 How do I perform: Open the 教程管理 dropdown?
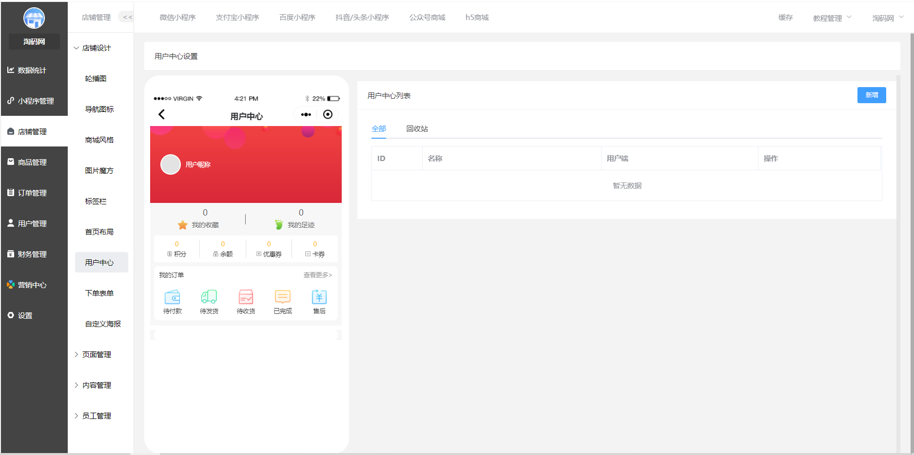pos(832,18)
